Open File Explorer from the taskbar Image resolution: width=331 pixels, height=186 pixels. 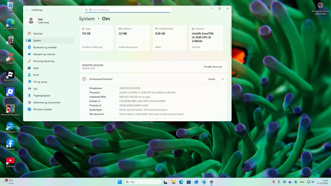click(x=173, y=182)
